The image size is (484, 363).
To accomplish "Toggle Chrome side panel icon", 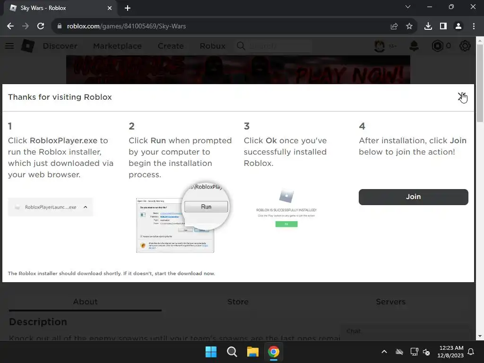I will click(443, 26).
